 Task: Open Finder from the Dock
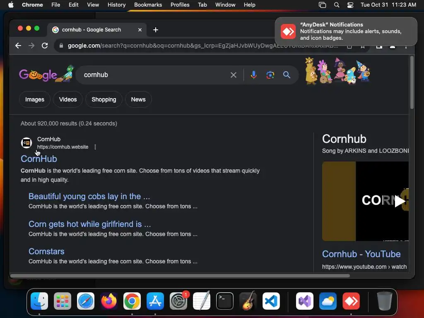click(39, 301)
